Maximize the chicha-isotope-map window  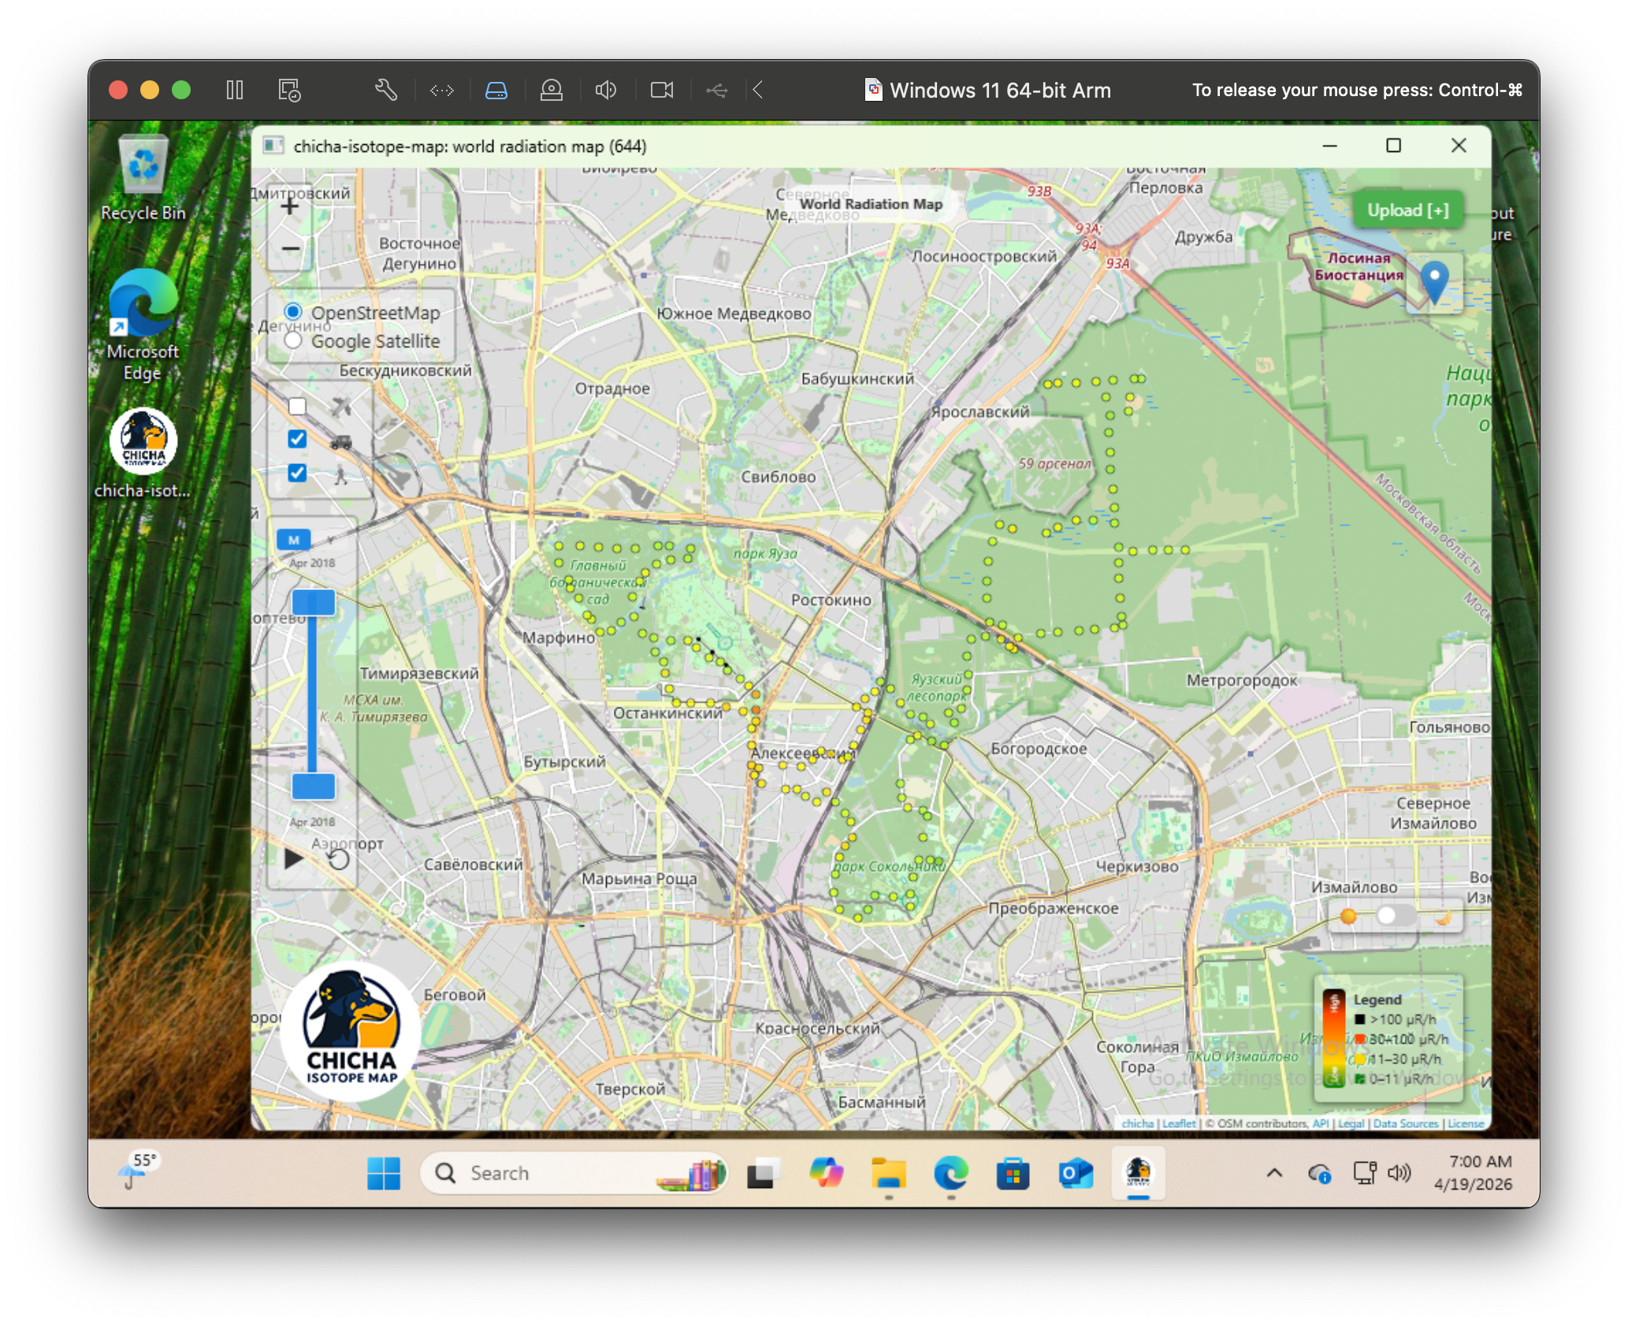click(x=1393, y=146)
